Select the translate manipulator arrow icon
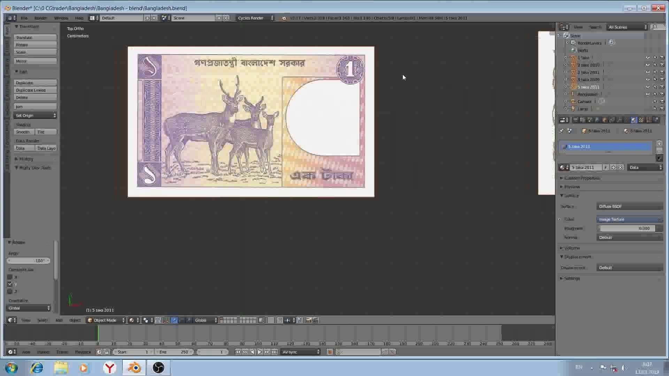 [x=174, y=320]
